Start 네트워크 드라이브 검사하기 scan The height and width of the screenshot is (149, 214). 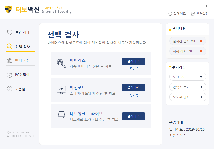(x=133, y=116)
